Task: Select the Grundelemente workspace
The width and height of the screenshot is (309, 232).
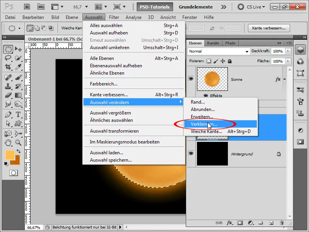Action: coord(196,7)
